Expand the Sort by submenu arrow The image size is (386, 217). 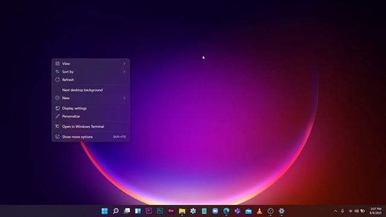(124, 72)
